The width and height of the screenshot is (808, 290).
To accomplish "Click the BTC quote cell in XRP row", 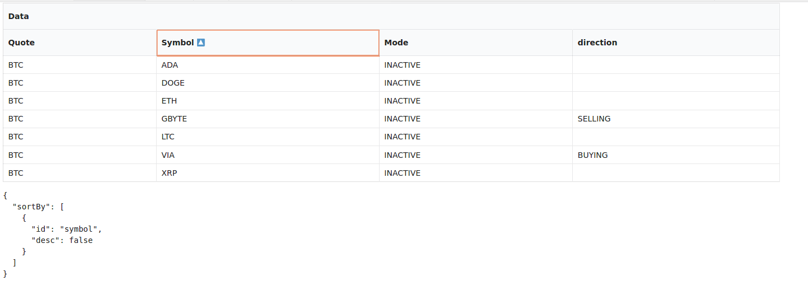I will 80,173.
